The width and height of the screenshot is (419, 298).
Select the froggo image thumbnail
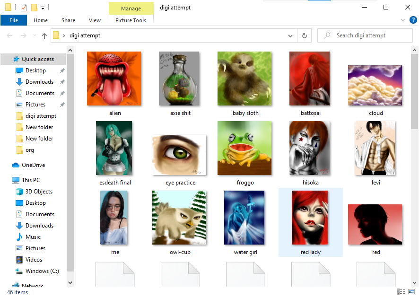[x=244, y=148]
